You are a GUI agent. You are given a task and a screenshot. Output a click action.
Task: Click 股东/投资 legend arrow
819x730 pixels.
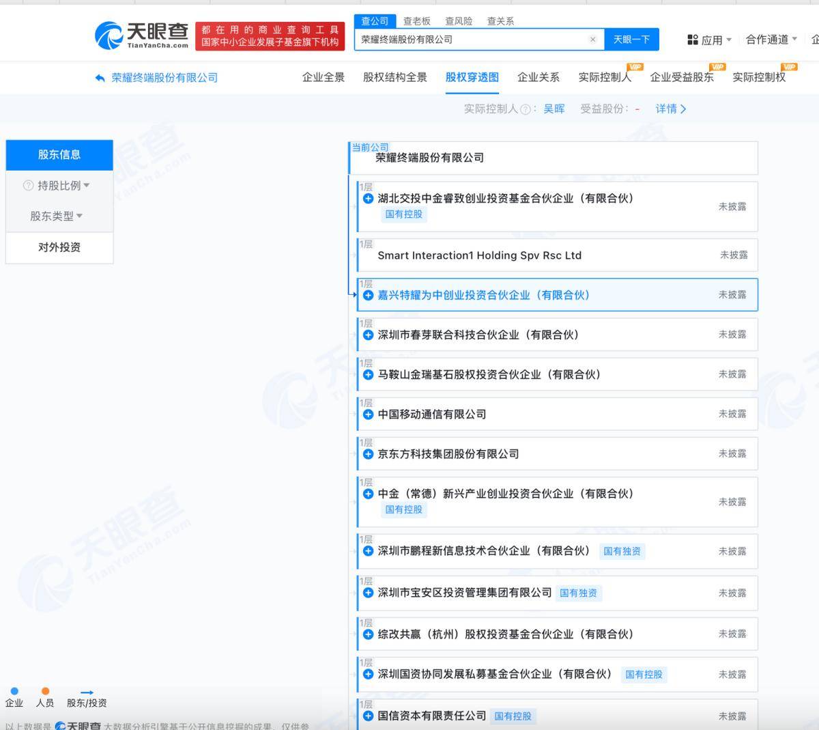pyautogui.click(x=87, y=692)
